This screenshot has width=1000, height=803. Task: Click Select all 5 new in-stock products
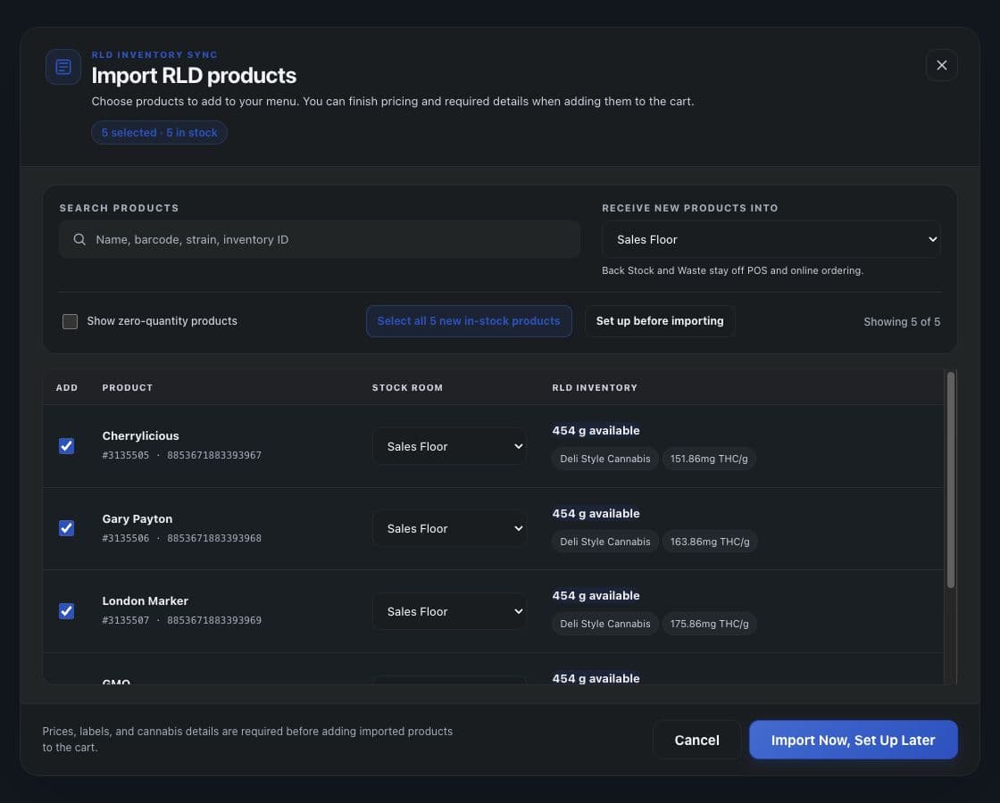(469, 321)
